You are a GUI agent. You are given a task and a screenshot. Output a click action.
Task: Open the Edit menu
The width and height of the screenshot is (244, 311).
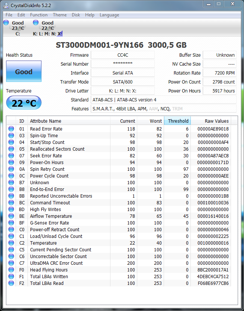(21, 15)
